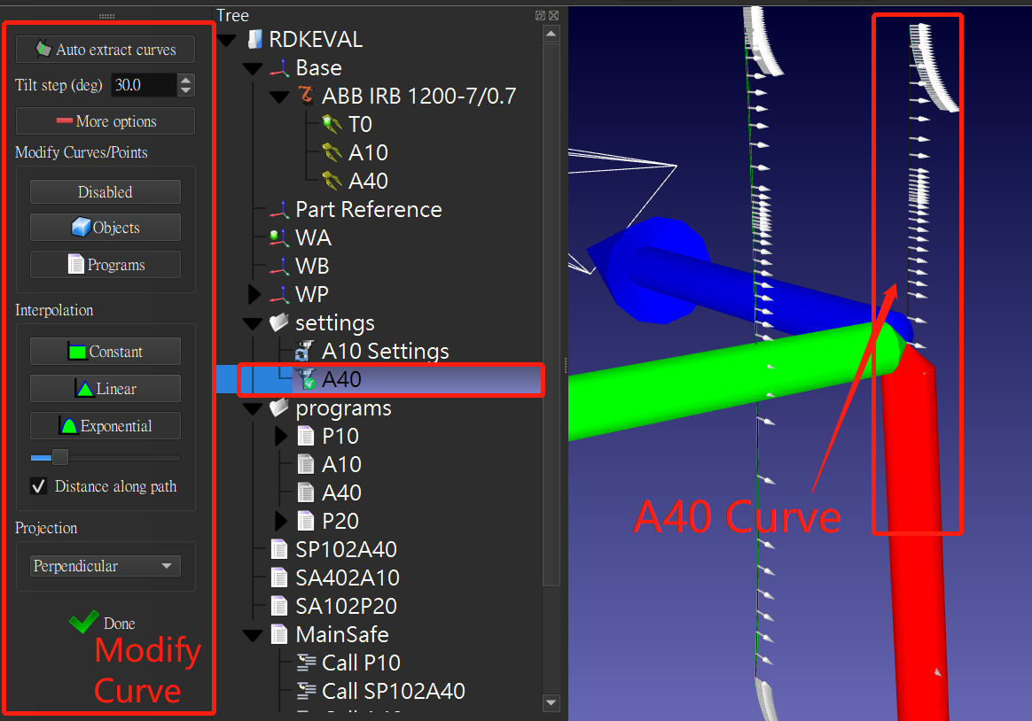Click the Part Reference frame icon
This screenshot has width=1032, height=721.
(x=279, y=209)
